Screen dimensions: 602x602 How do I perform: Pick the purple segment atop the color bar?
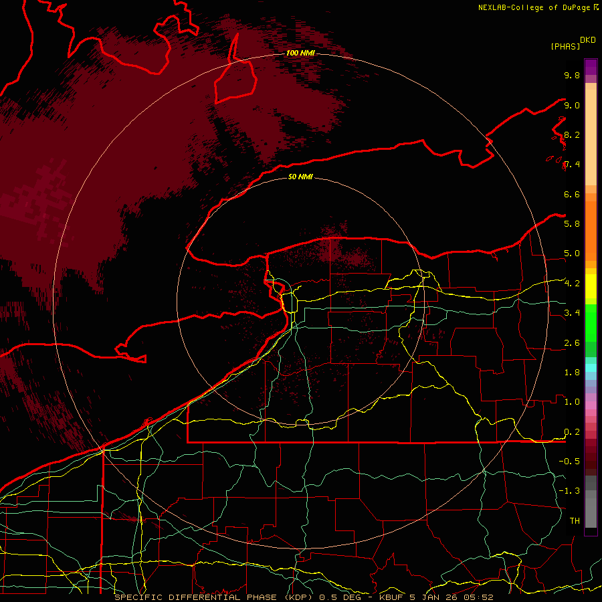[591, 68]
